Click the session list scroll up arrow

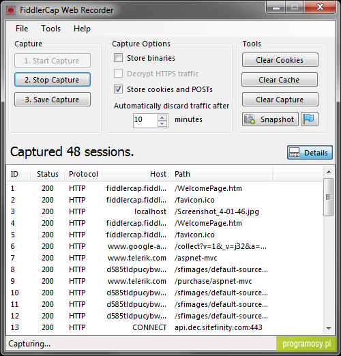click(329, 172)
